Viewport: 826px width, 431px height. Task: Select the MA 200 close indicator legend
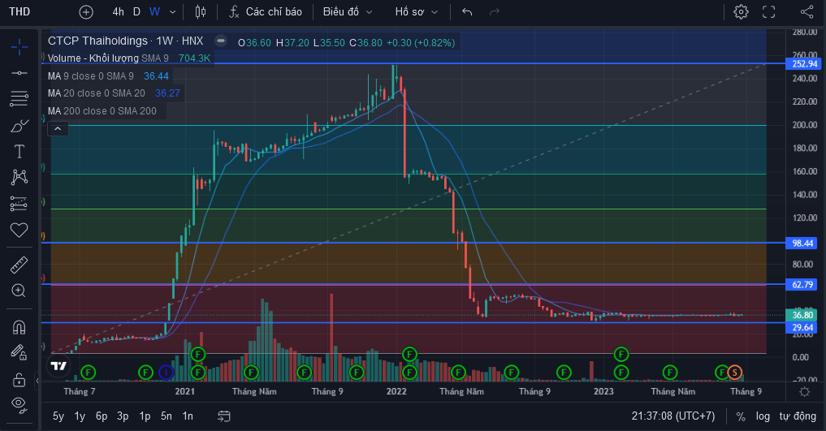(x=102, y=111)
